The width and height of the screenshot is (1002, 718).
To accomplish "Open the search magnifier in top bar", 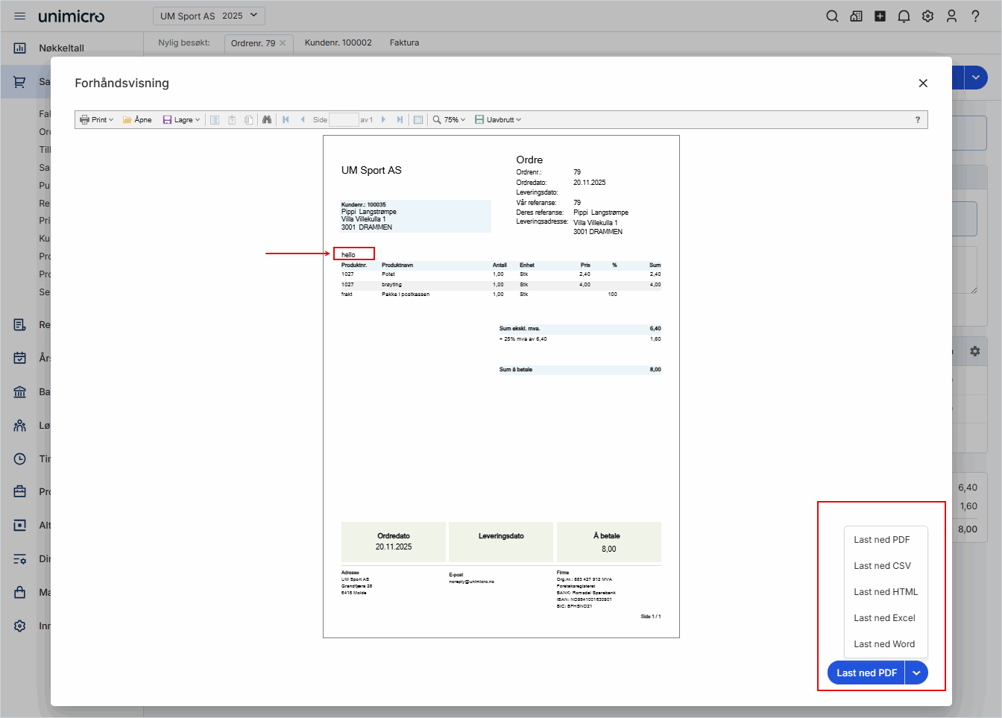I will click(x=832, y=16).
